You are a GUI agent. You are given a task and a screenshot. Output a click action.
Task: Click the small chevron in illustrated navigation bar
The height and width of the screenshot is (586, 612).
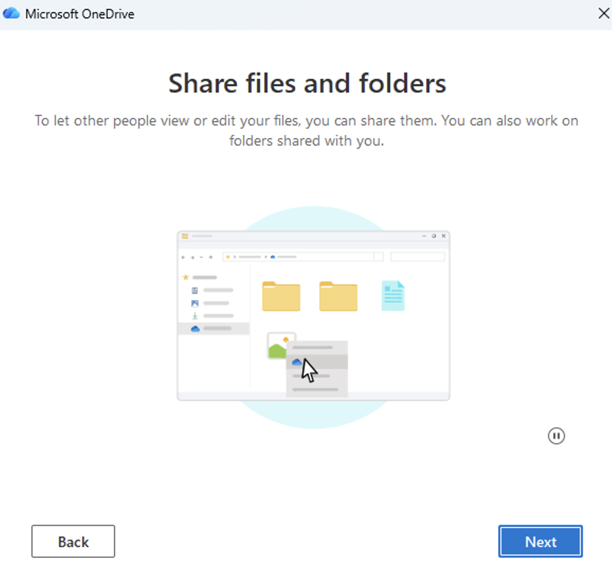[x=201, y=257]
